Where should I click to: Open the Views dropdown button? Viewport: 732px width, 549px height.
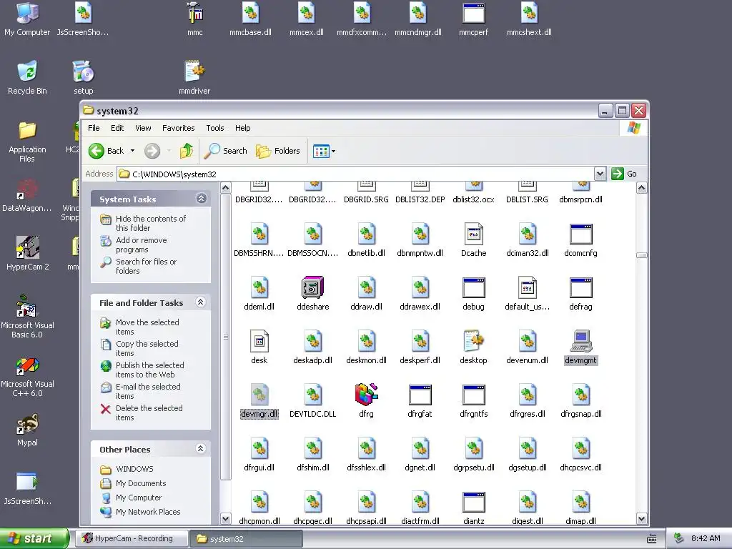324,151
